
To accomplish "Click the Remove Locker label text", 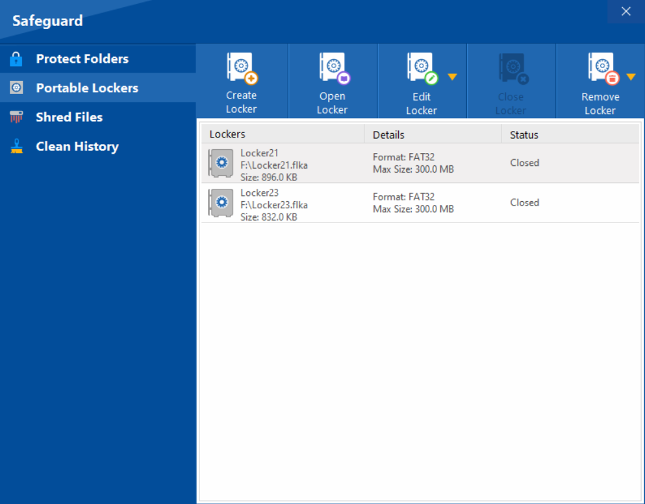I will [x=600, y=104].
